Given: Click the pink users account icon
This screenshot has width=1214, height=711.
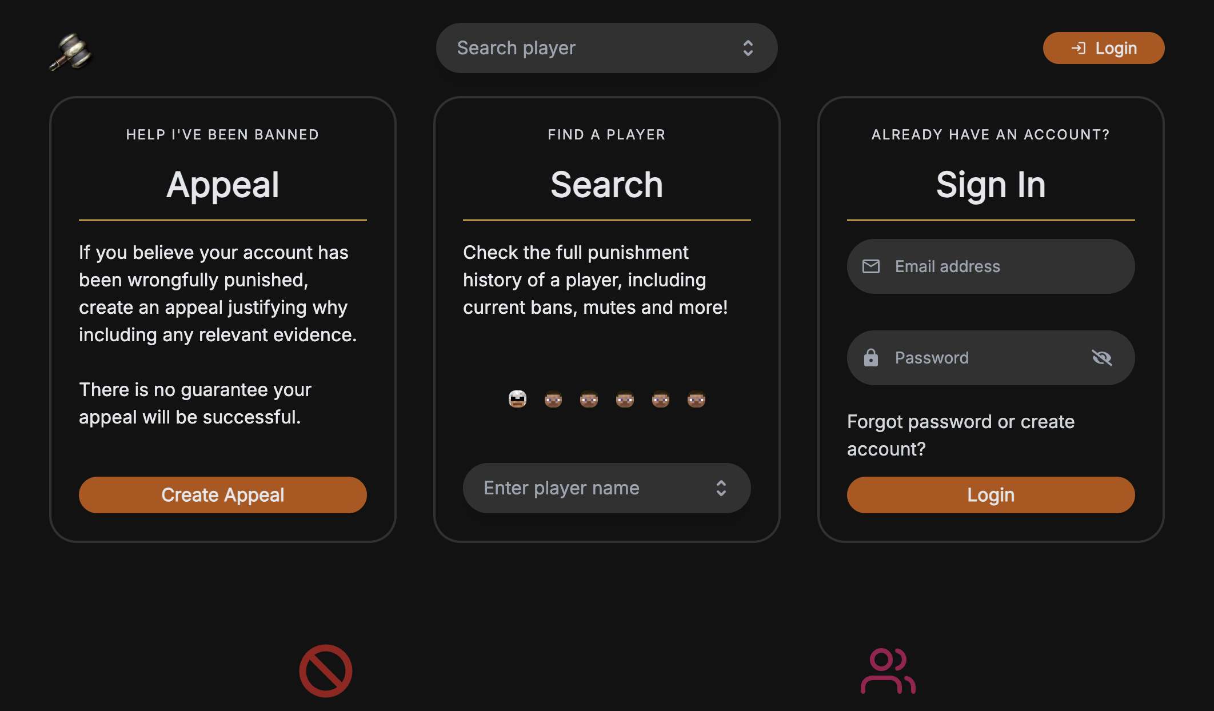Looking at the screenshot, I should point(889,672).
